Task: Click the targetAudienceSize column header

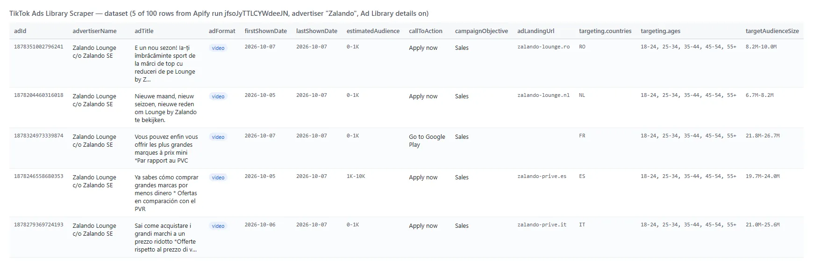Action: click(x=772, y=31)
